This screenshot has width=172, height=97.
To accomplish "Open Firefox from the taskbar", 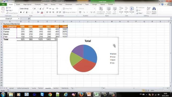I will 81,95.
